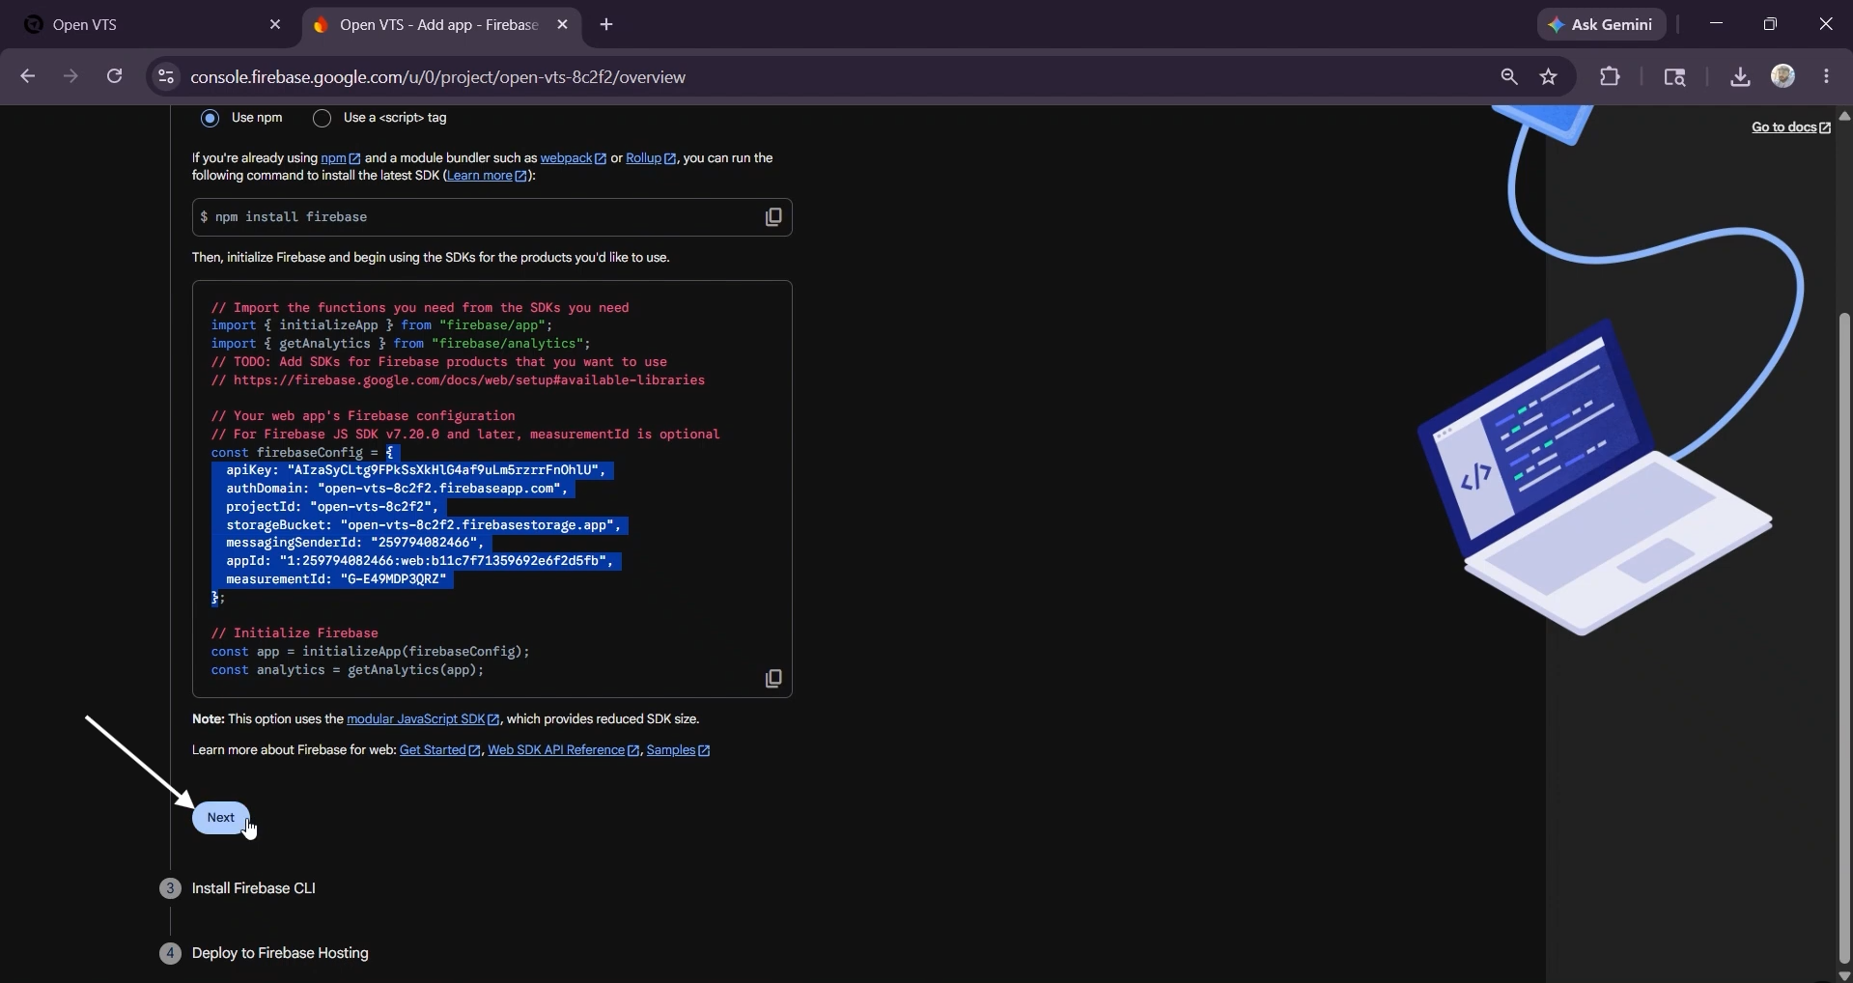
Task: Close the Open VTS - Add app Firebase tab
Action: pos(563,25)
